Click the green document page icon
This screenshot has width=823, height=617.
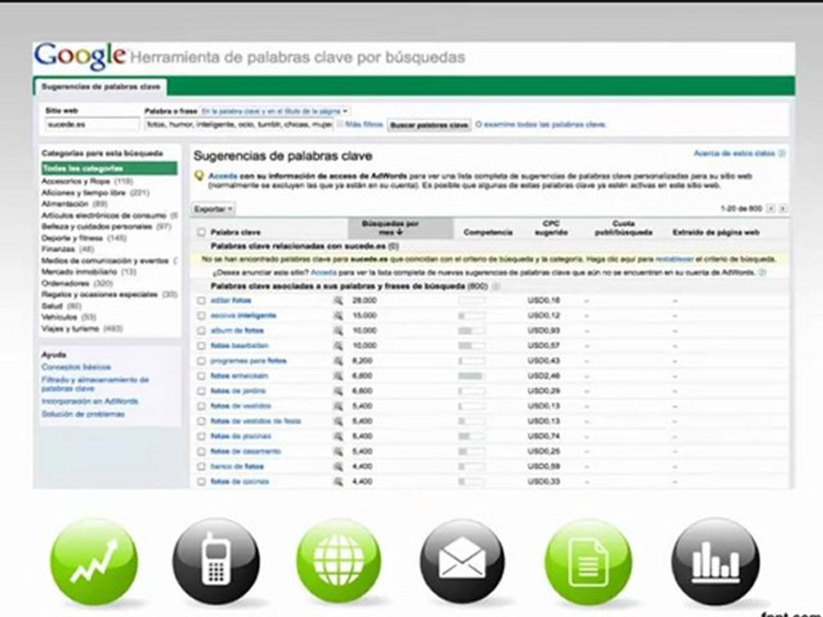[x=588, y=562]
